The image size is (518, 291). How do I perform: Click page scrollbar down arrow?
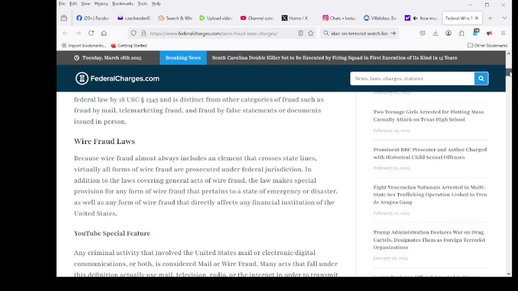(509, 274)
